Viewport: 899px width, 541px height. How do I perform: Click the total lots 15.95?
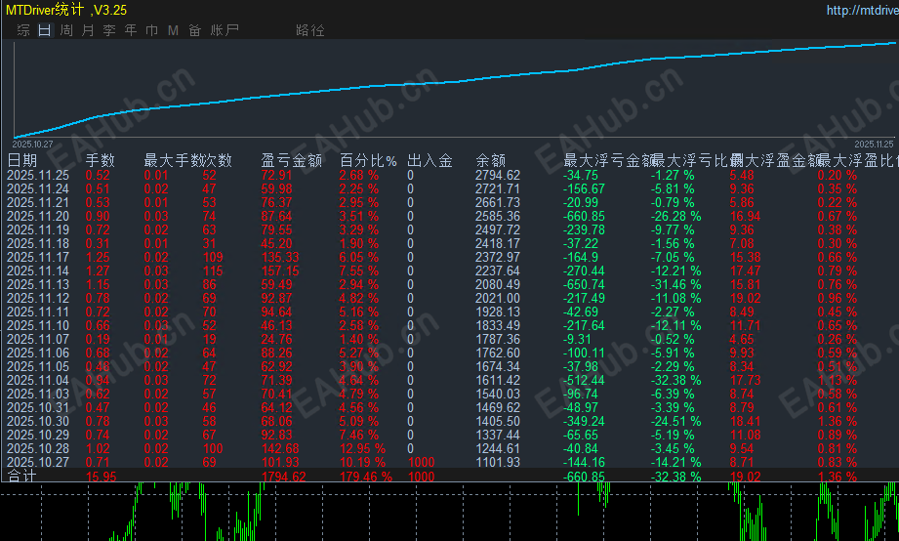coord(101,477)
